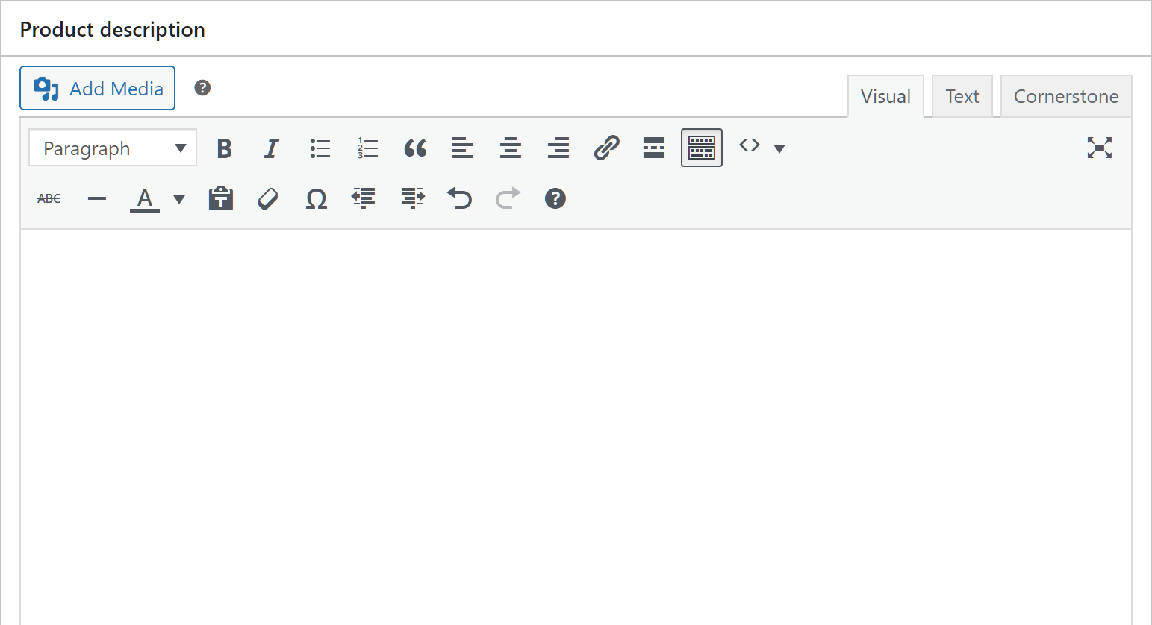
Task: Open the text color picker arrow
Action: pos(179,199)
